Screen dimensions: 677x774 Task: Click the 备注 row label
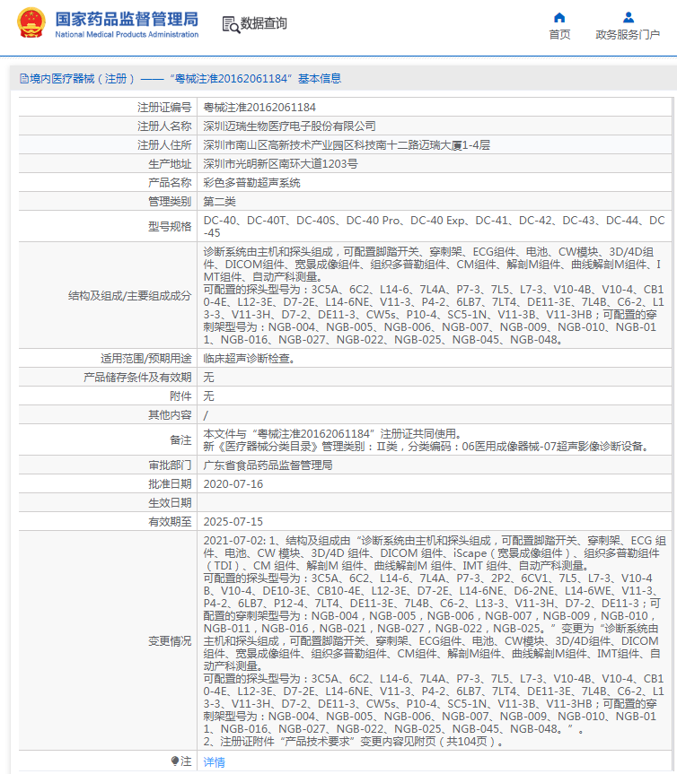tap(180, 439)
